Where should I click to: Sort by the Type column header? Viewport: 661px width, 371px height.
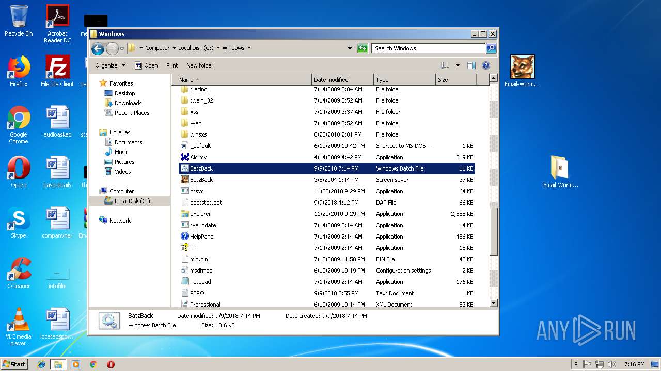point(404,80)
